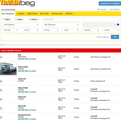The width and height of the screenshot is (121, 121).
Task: Open the Ory listing title
Action: pyautogui.click(x=19, y=55)
